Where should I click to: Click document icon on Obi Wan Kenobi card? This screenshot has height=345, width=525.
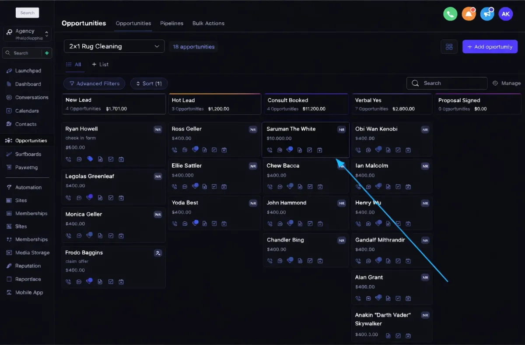pos(388,150)
